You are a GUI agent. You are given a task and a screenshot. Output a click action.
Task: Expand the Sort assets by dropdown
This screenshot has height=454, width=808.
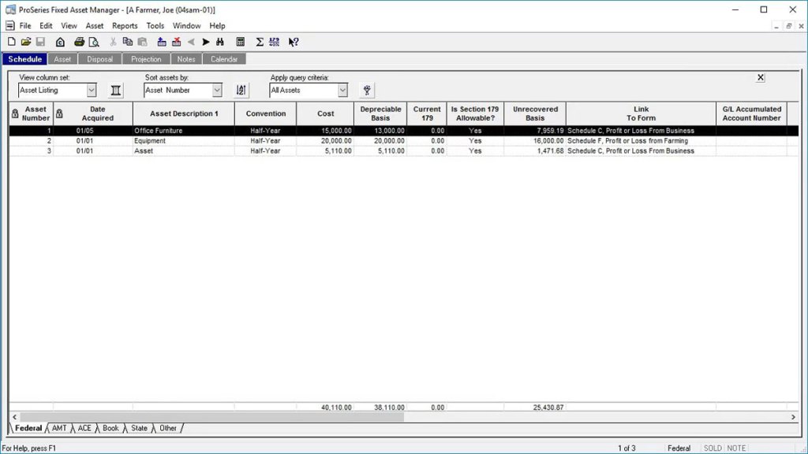click(x=217, y=90)
